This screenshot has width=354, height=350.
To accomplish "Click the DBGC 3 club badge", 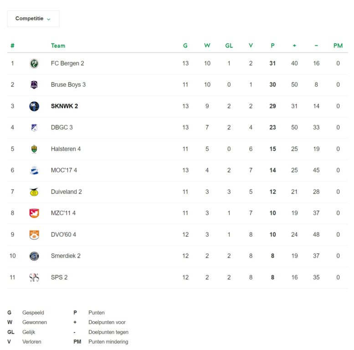I will 34,128.
